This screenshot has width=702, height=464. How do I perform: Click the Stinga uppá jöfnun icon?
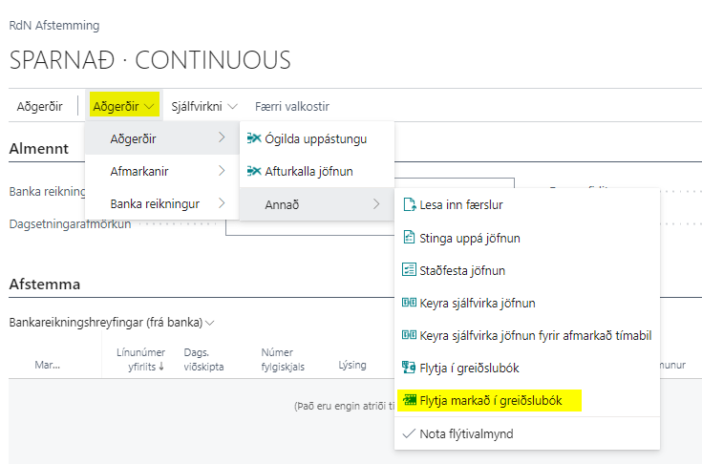click(x=410, y=238)
